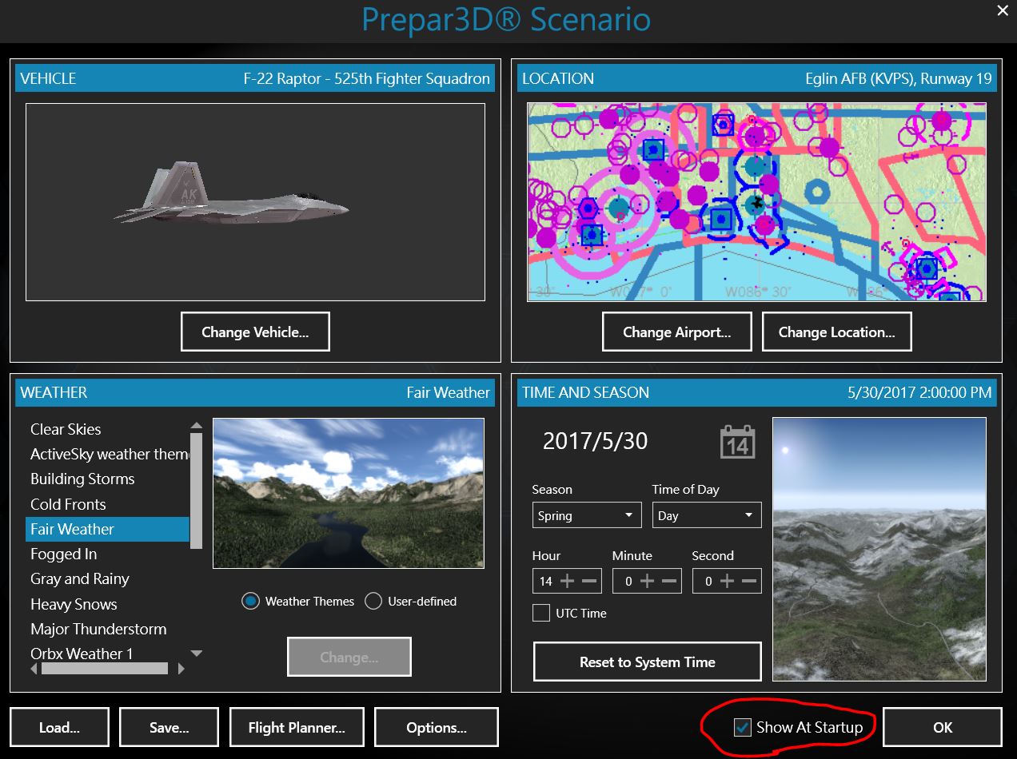
Task: Open the Flight Planner
Action: [x=297, y=728]
